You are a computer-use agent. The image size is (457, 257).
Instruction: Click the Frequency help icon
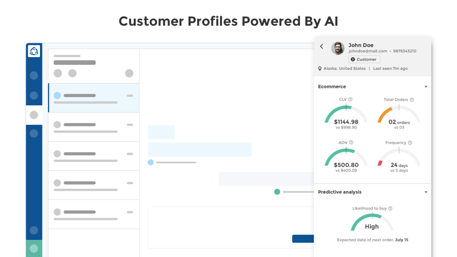click(410, 143)
